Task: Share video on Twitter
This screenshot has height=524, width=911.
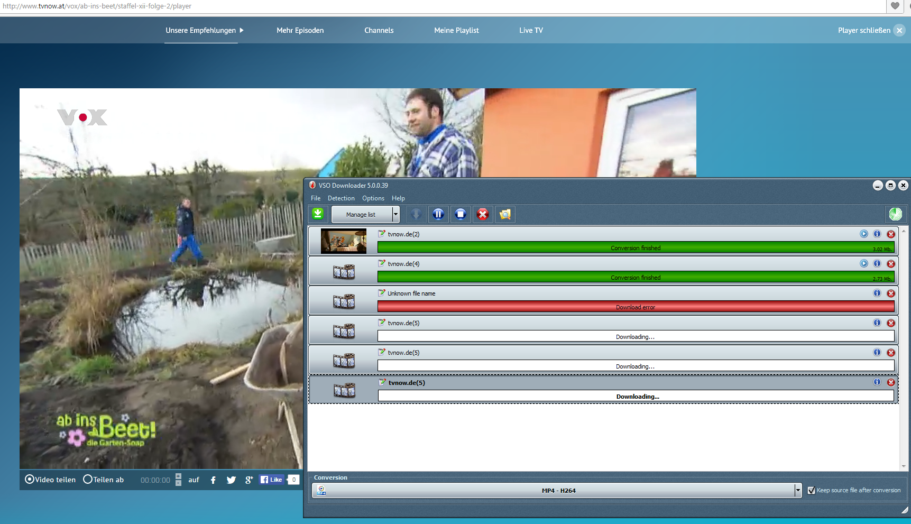Action: [231, 480]
